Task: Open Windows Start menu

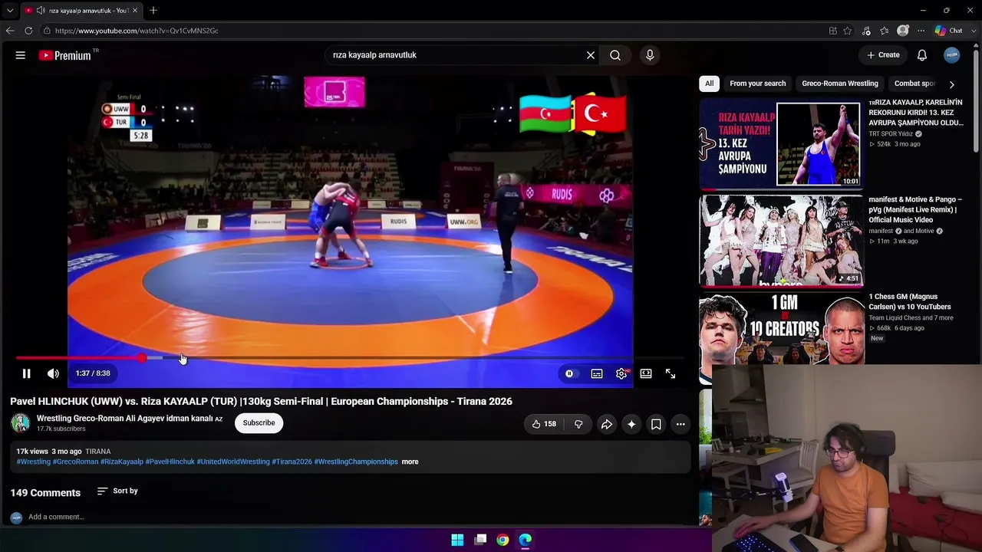Action: pyautogui.click(x=457, y=540)
